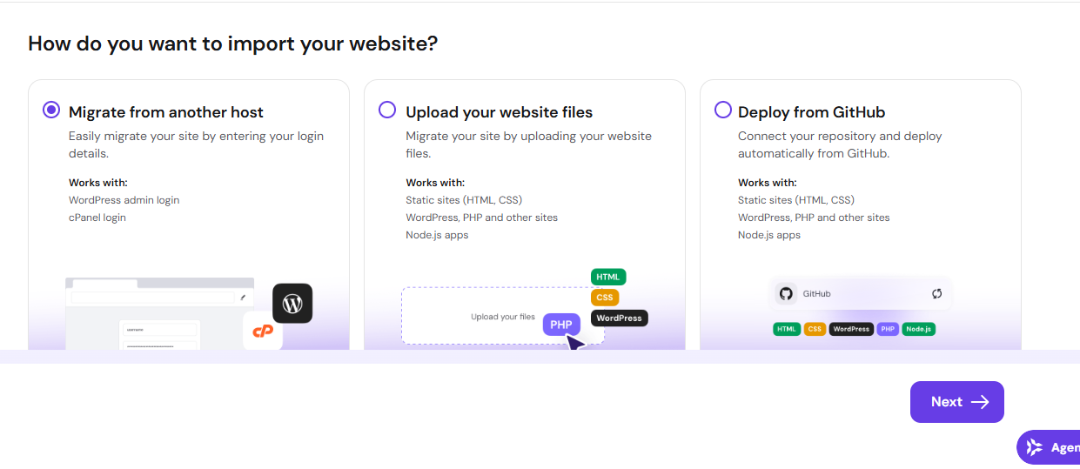Click the black WordPress badge in the upload illustration
The width and height of the screenshot is (1080, 469).
pos(620,318)
